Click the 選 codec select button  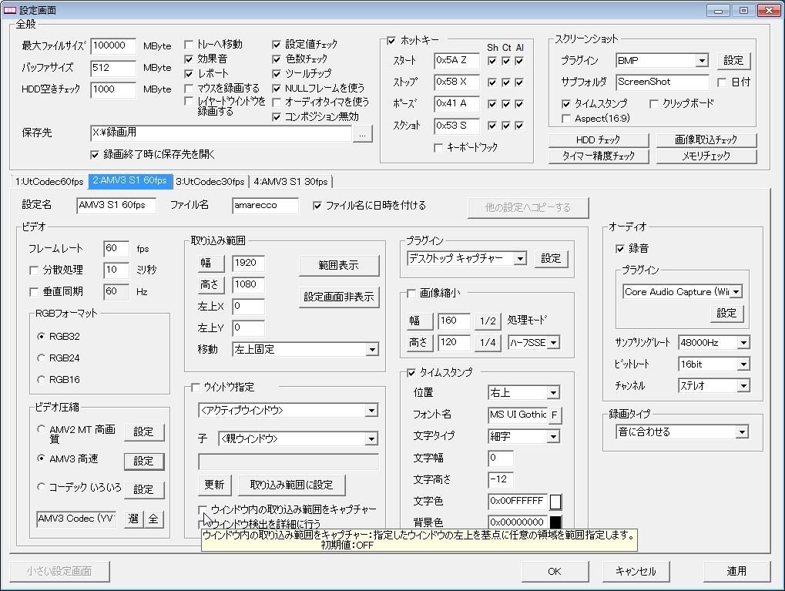[x=133, y=519]
